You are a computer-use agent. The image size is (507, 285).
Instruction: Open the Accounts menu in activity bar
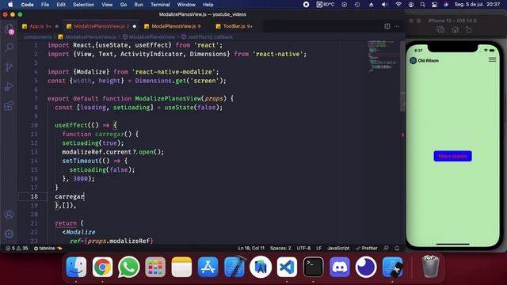click(9, 215)
